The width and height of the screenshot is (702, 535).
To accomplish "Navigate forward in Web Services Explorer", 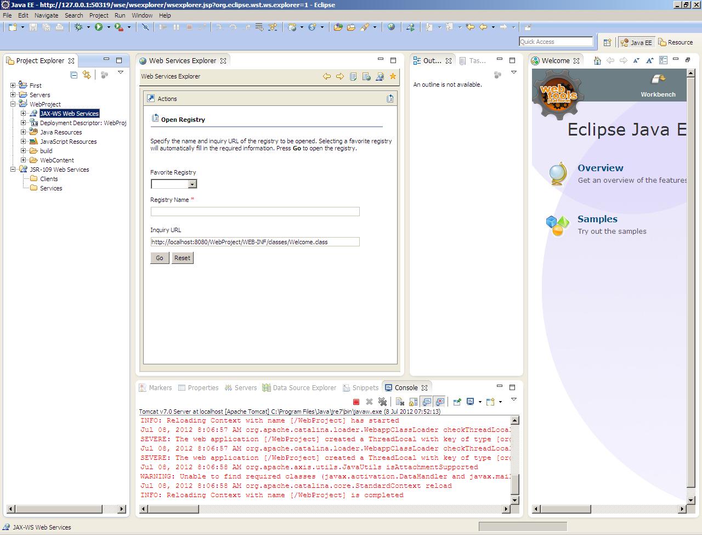I will tap(340, 76).
